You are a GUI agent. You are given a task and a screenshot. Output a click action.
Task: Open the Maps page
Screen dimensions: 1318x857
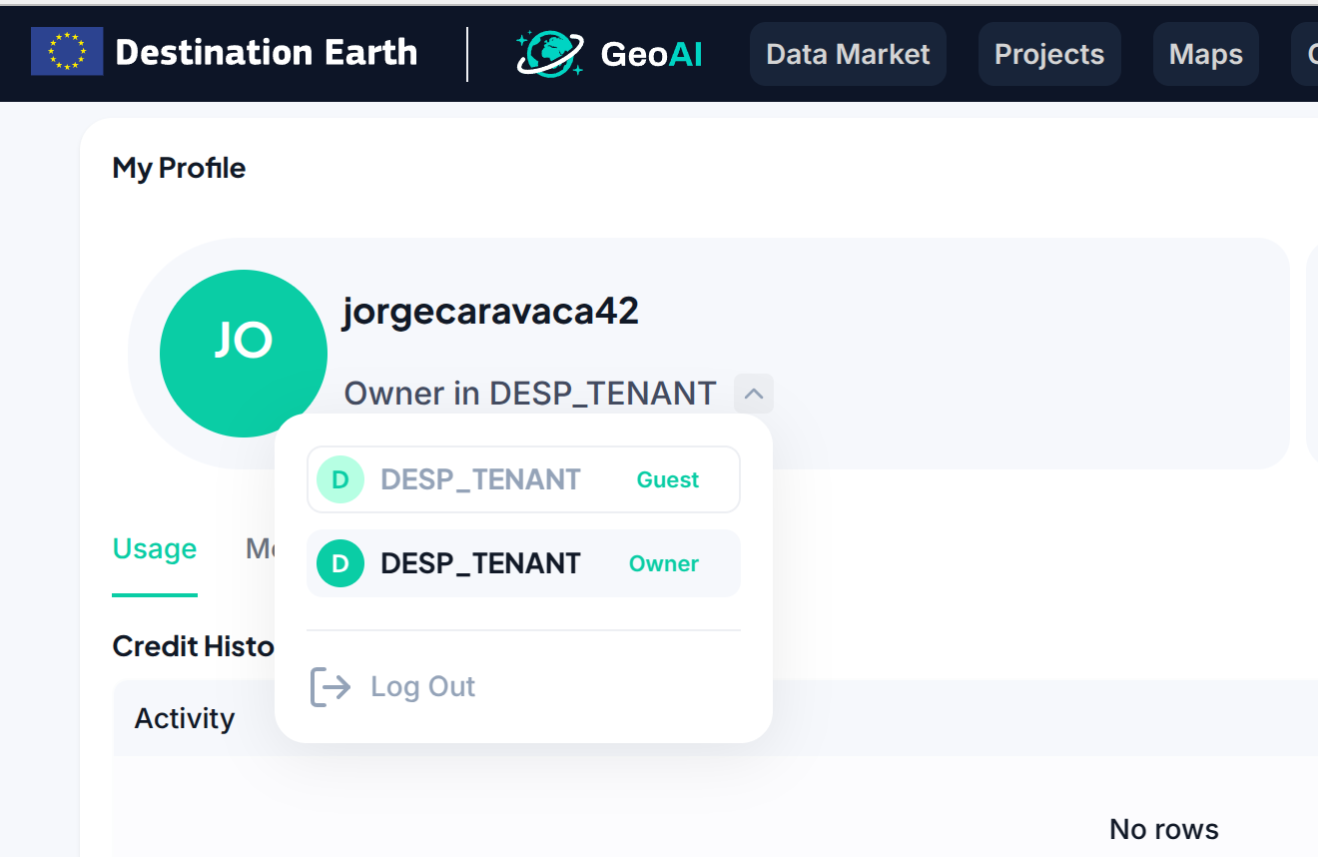point(1205,54)
